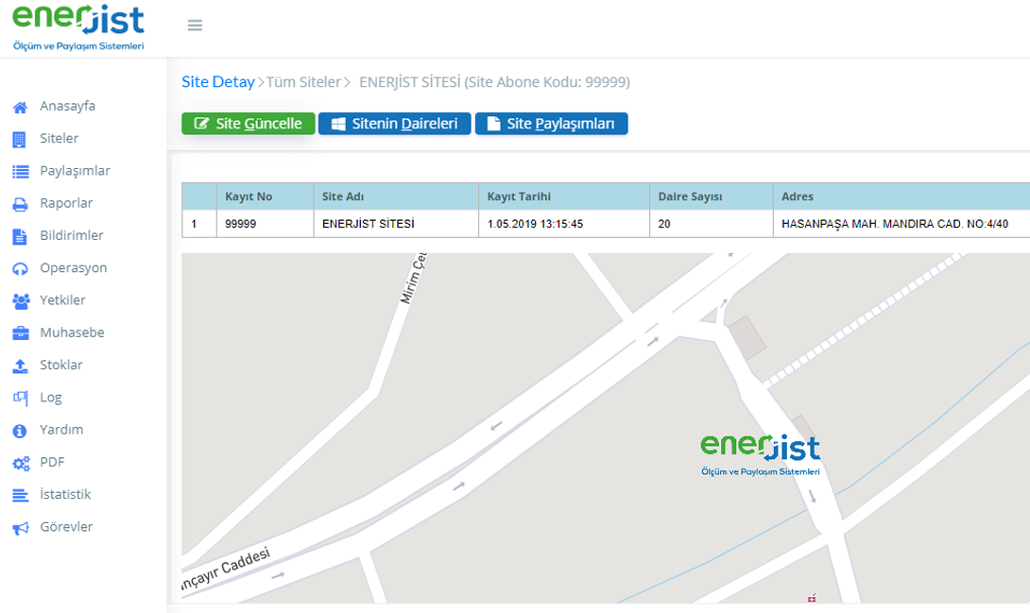Click the Siteler building icon
Screen dimensions: 1030x613
click(20, 139)
